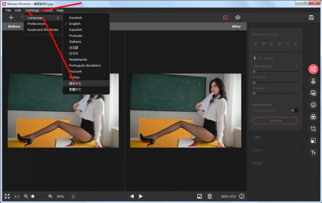This screenshot has width=322, height=203.
Task: Add a new image with plus icon
Action: [11, 17]
